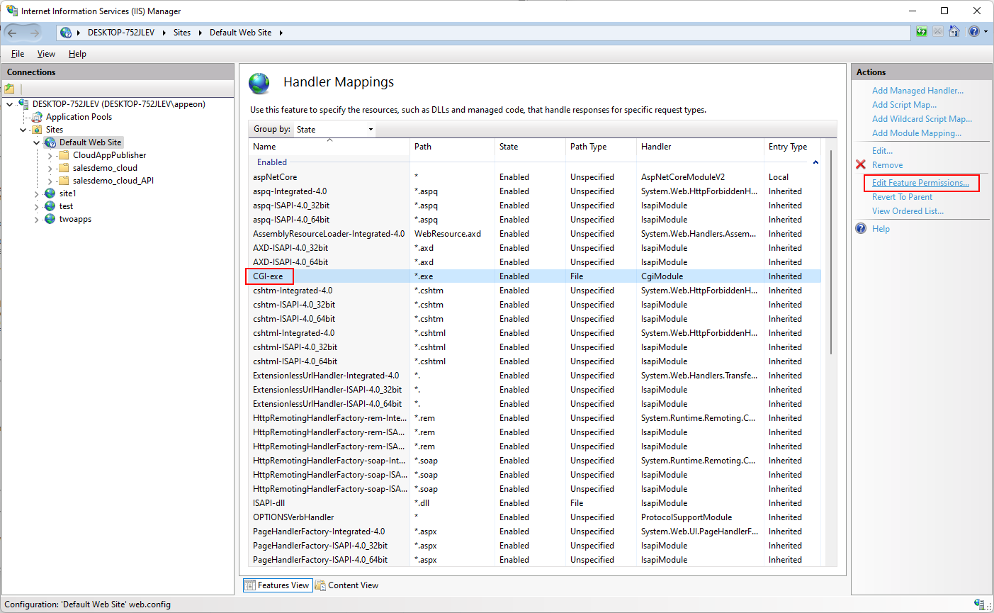The width and height of the screenshot is (994, 613).
Task: Expand the twoapps site node
Action: tap(37, 220)
